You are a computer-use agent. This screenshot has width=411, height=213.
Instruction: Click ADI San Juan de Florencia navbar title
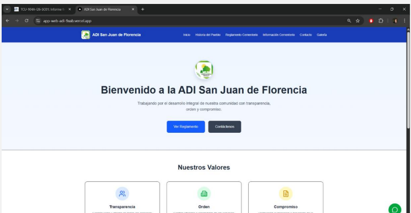(116, 34)
